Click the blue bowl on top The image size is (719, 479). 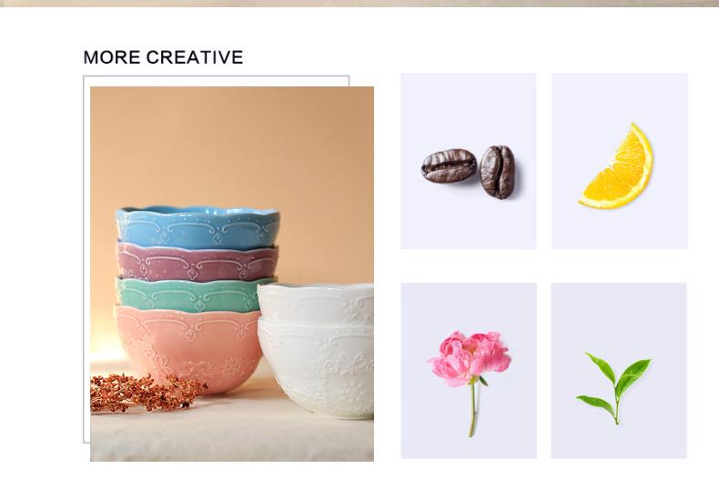[197, 227]
